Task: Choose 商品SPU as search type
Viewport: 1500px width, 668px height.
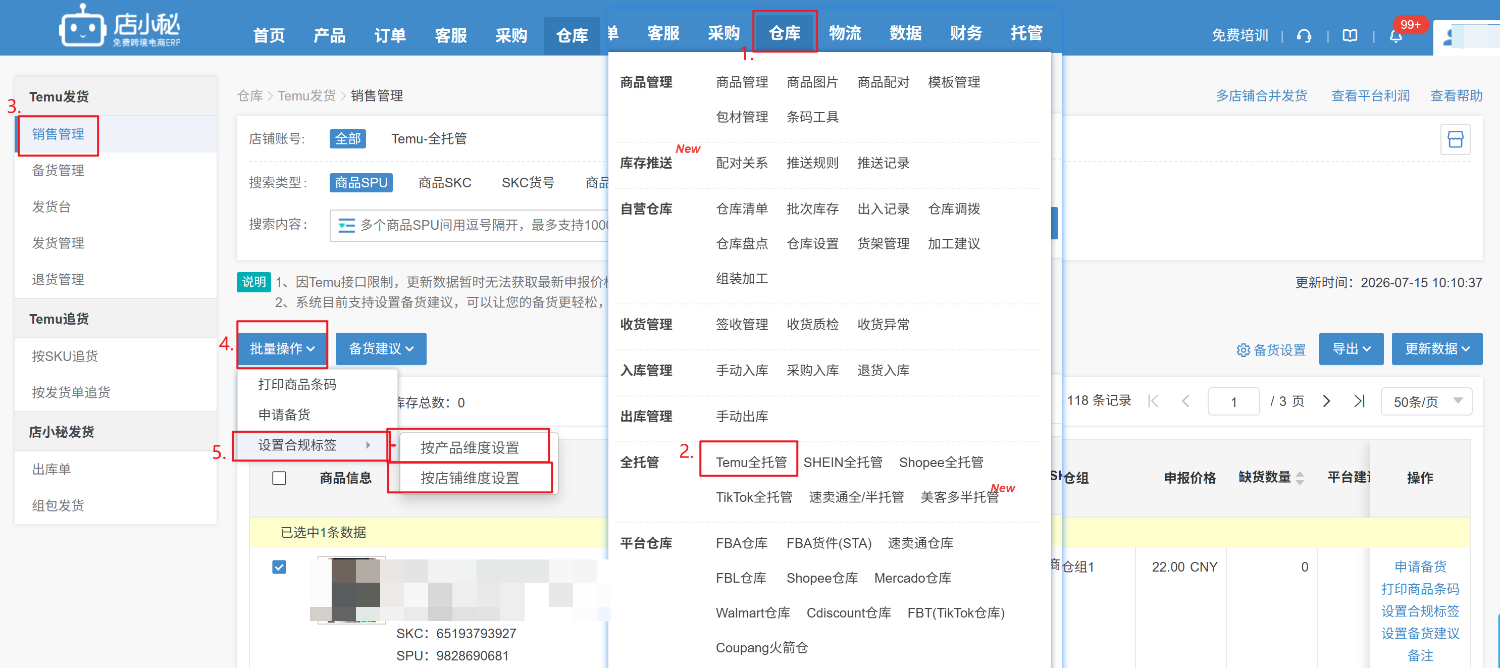Action: tap(361, 182)
